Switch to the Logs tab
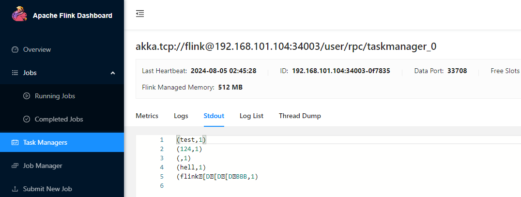Screen dimensions: 521x197 pyautogui.click(x=181, y=116)
